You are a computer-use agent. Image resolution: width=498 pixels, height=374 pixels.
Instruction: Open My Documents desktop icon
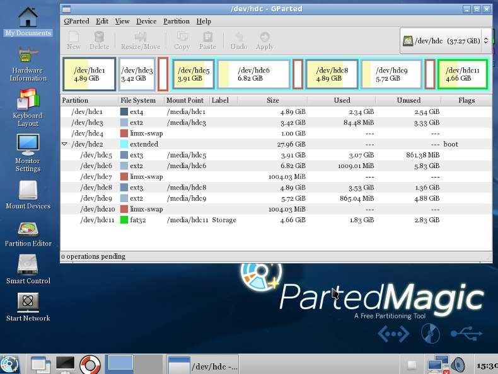[28, 21]
